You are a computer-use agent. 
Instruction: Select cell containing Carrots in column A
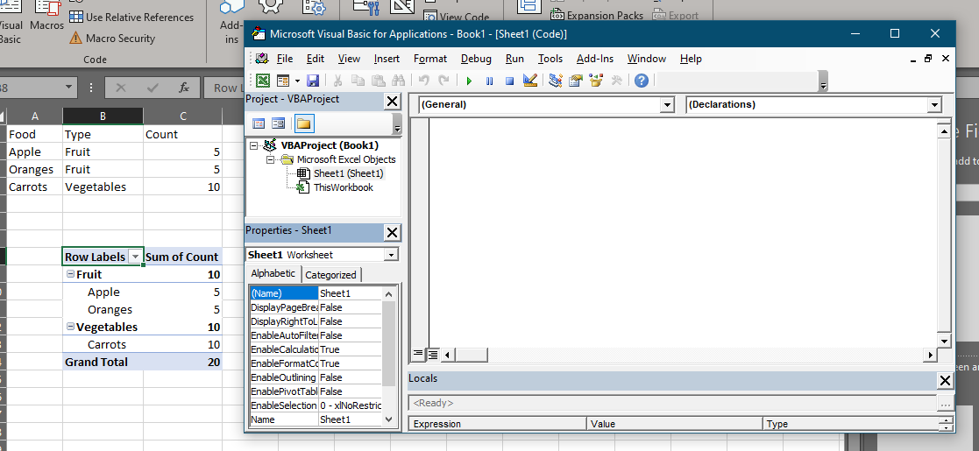pyautogui.click(x=34, y=187)
